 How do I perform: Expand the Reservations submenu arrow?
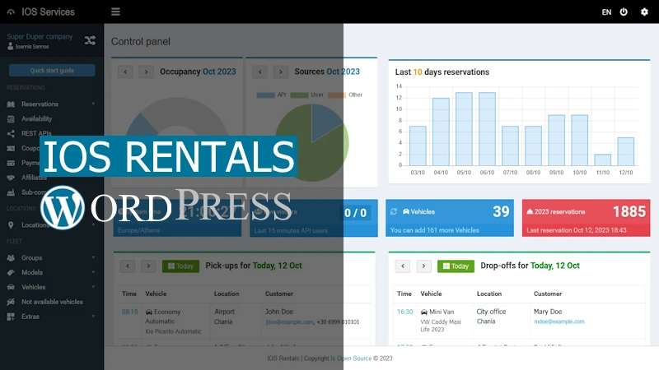tap(93, 104)
